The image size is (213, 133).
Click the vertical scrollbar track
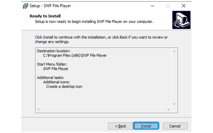click(x=174, y=78)
